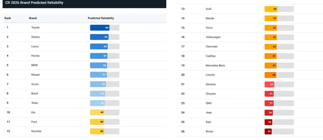Screen dimensions: 323x140
Task: Select the Ram rank number 25
Action: point(183,122)
